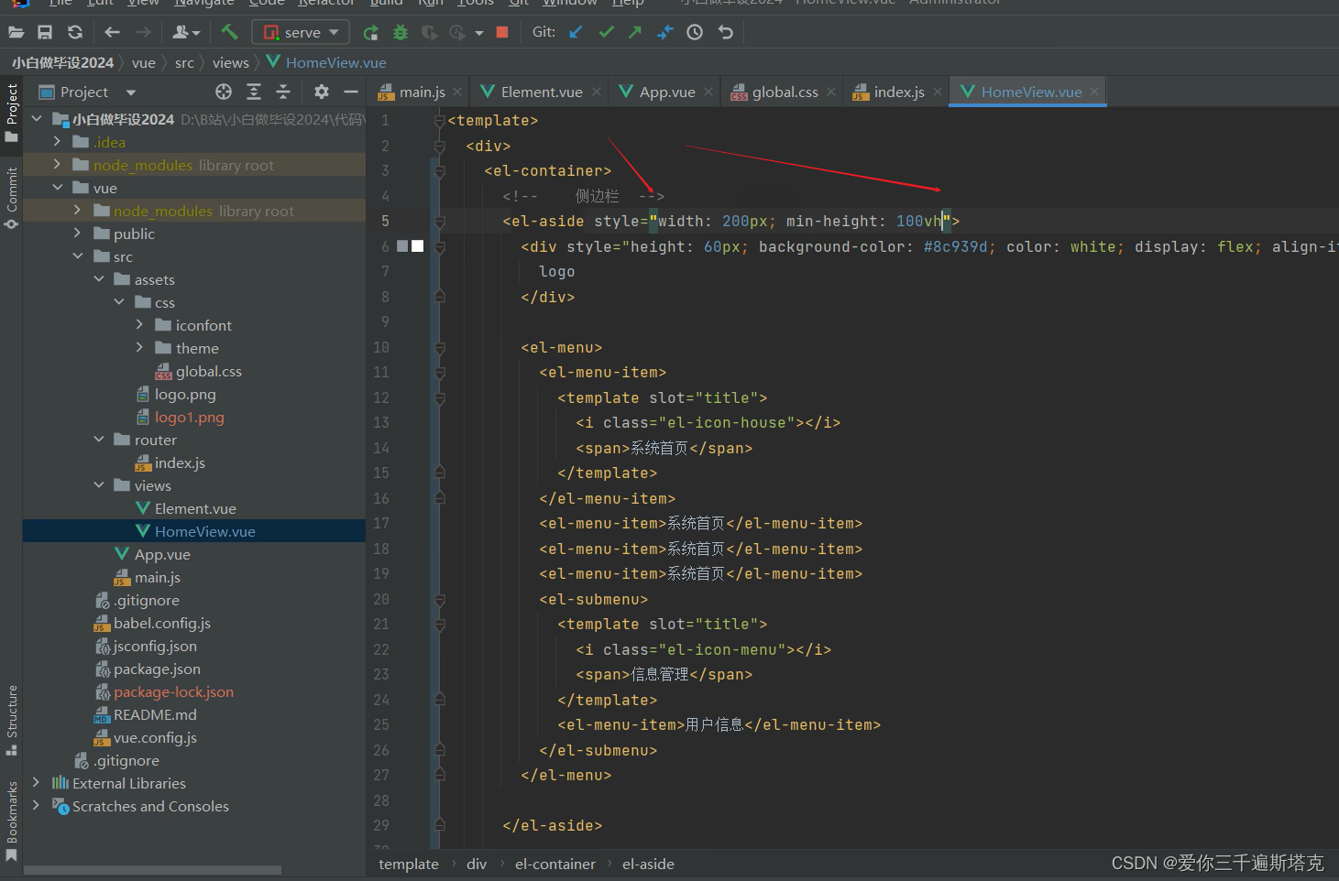The image size is (1339, 881).
Task: Open the Refactor menu
Action: click(326, 4)
